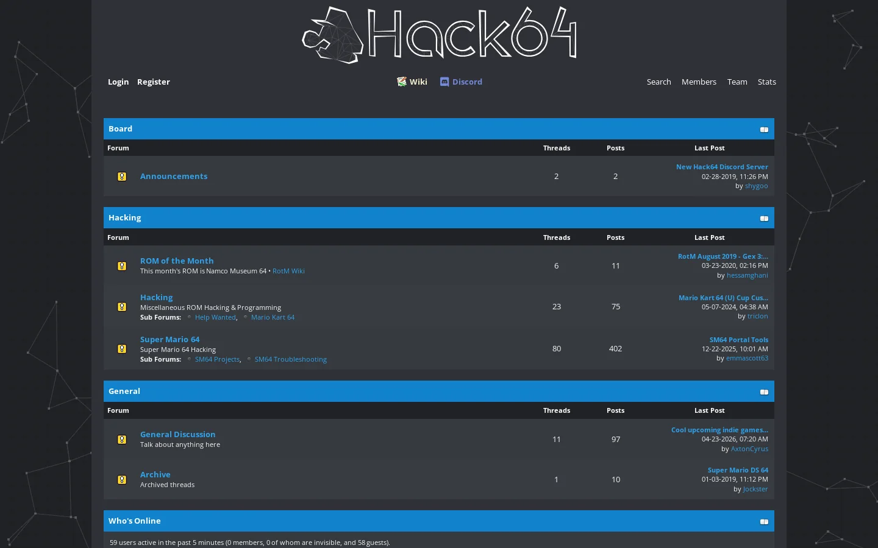This screenshot has height=548, width=878.
Task: Click the Hacking category title bar text
Action: pos(124,217)
